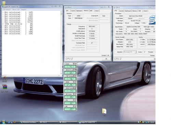The image size is (171, 128).
Task: Click the Vcore voltage gadget display
Action: click(70, 67)
